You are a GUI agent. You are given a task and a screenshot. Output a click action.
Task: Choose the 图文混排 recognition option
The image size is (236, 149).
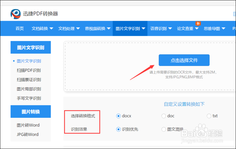click(x=164, y=129)
